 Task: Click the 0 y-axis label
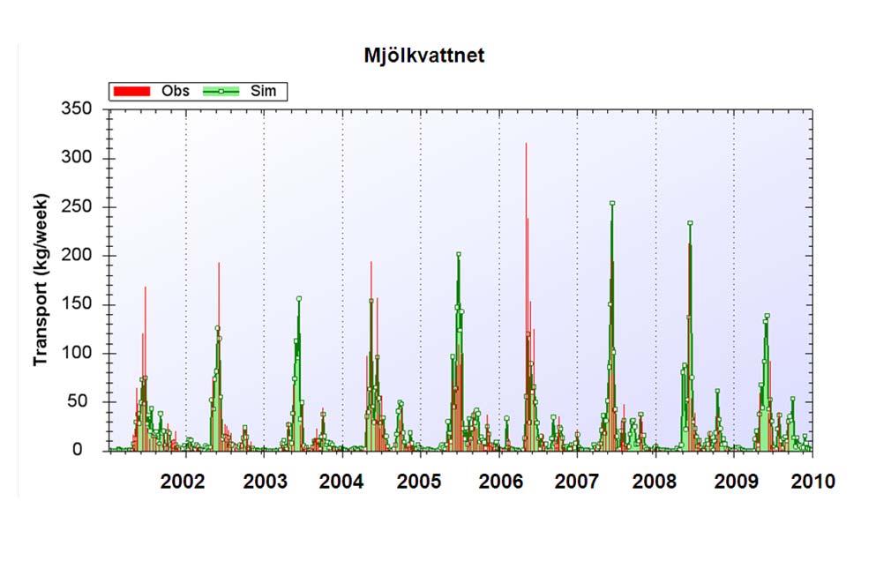(77, 450)
